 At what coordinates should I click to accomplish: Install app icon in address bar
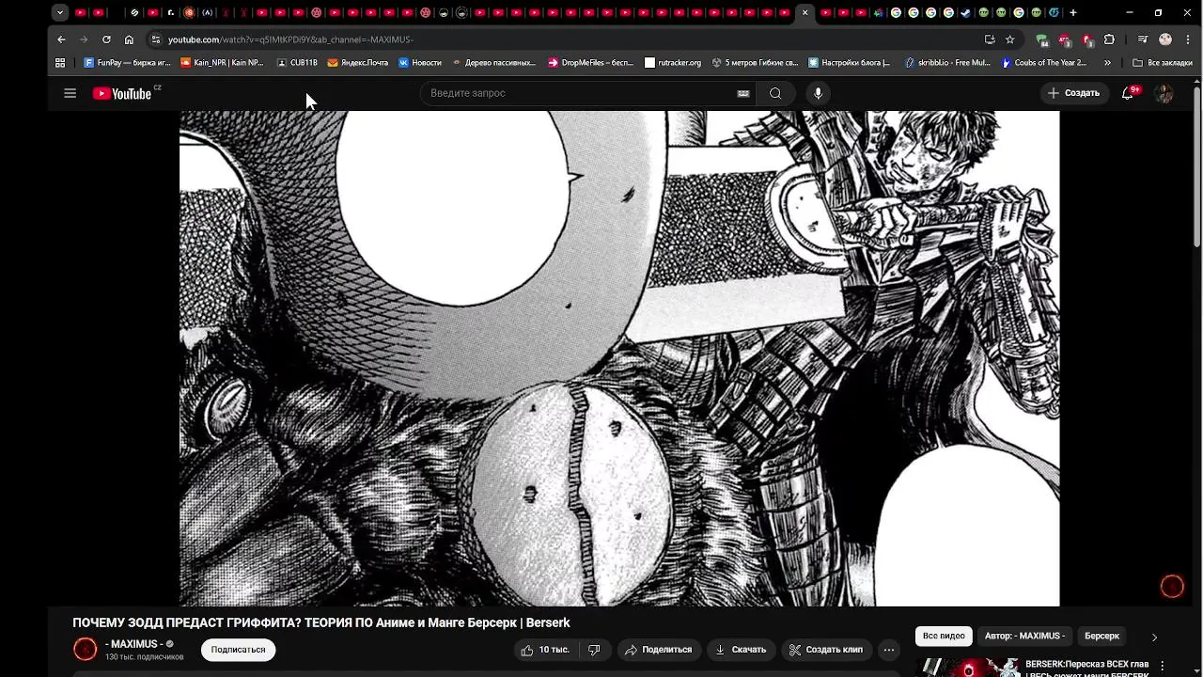tap(990, 39)
